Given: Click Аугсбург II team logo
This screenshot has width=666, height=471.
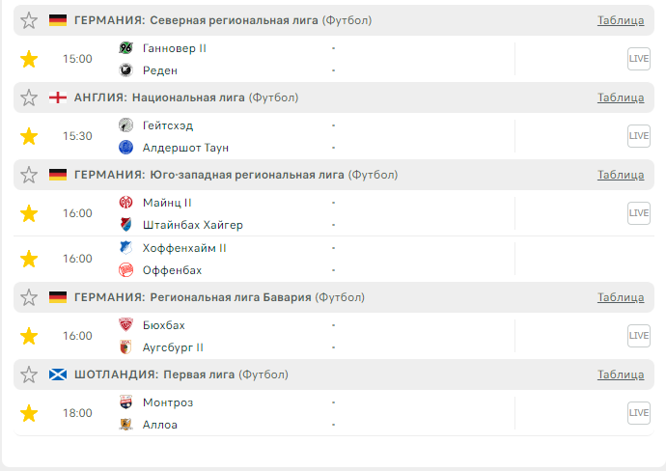Looking at the screenshot, I should pyautogui.click(x=125, y=347).
